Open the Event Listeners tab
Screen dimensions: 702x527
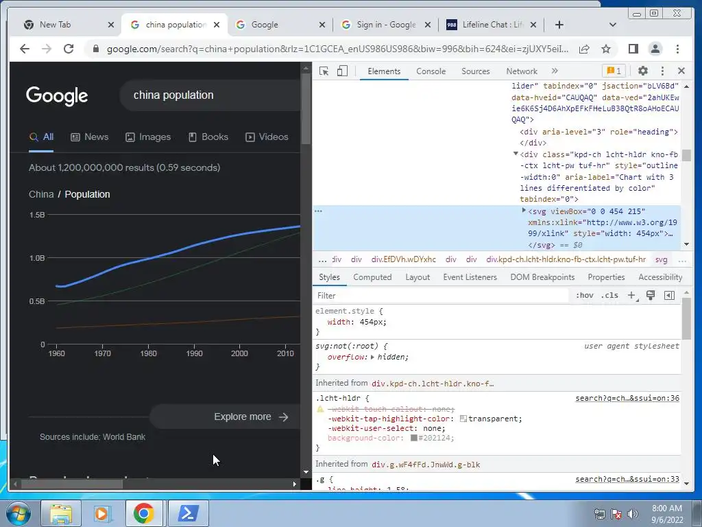tap(470, 277)
